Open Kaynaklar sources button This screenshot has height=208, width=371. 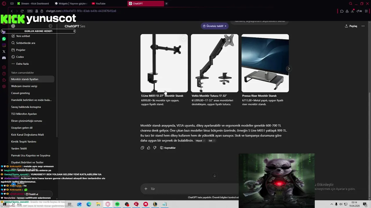tap(168, 148)
